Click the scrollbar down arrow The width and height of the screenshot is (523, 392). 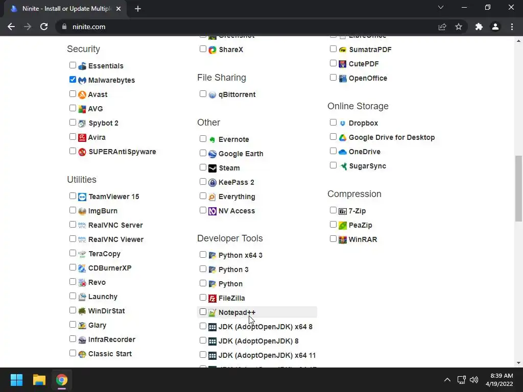coord(518,363)
